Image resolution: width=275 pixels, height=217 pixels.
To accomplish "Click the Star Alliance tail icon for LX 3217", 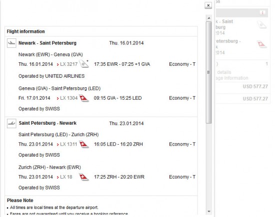I will [84, 64].
